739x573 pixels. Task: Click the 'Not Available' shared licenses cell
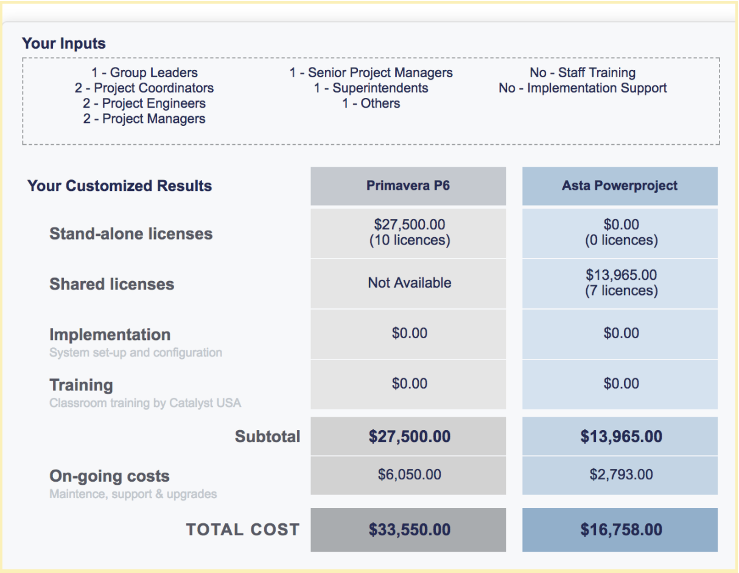(409, 283)
